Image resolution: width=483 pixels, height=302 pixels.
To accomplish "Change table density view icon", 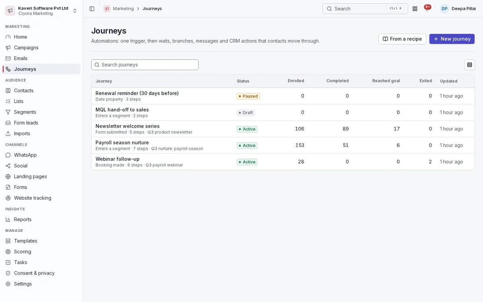I will (x=469, y=65).
